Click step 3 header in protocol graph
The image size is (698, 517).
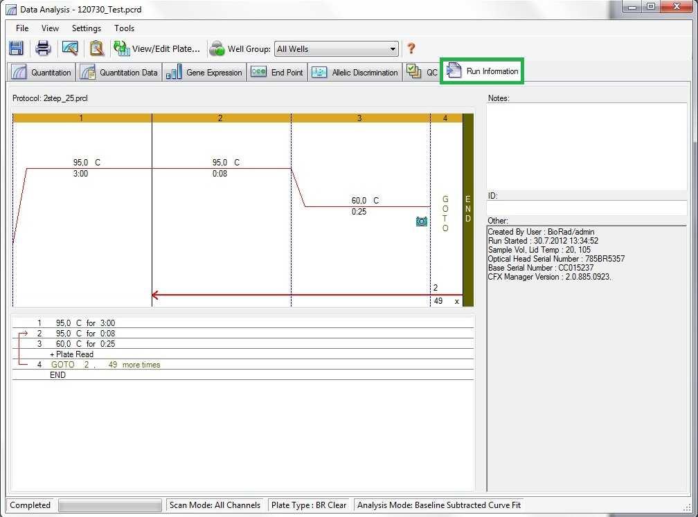click(x=361, y=118)
